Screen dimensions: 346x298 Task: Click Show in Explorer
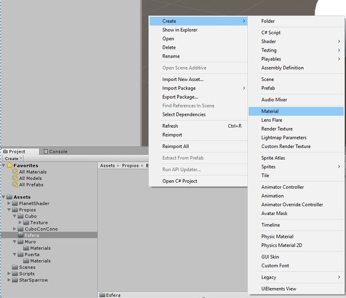point(198,30)
